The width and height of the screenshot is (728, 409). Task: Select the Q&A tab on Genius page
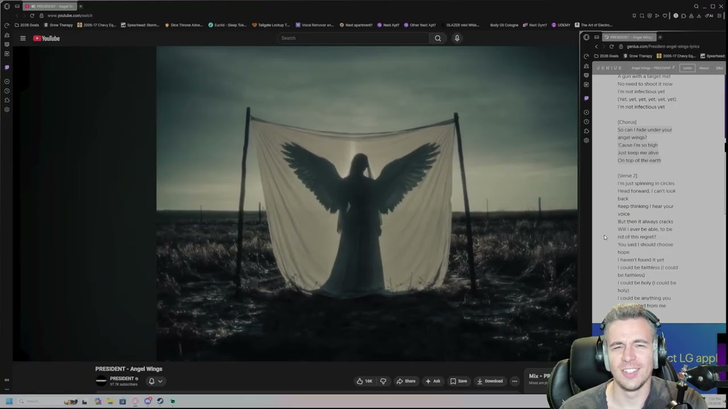pyautogui.click(x=719, y=68)
